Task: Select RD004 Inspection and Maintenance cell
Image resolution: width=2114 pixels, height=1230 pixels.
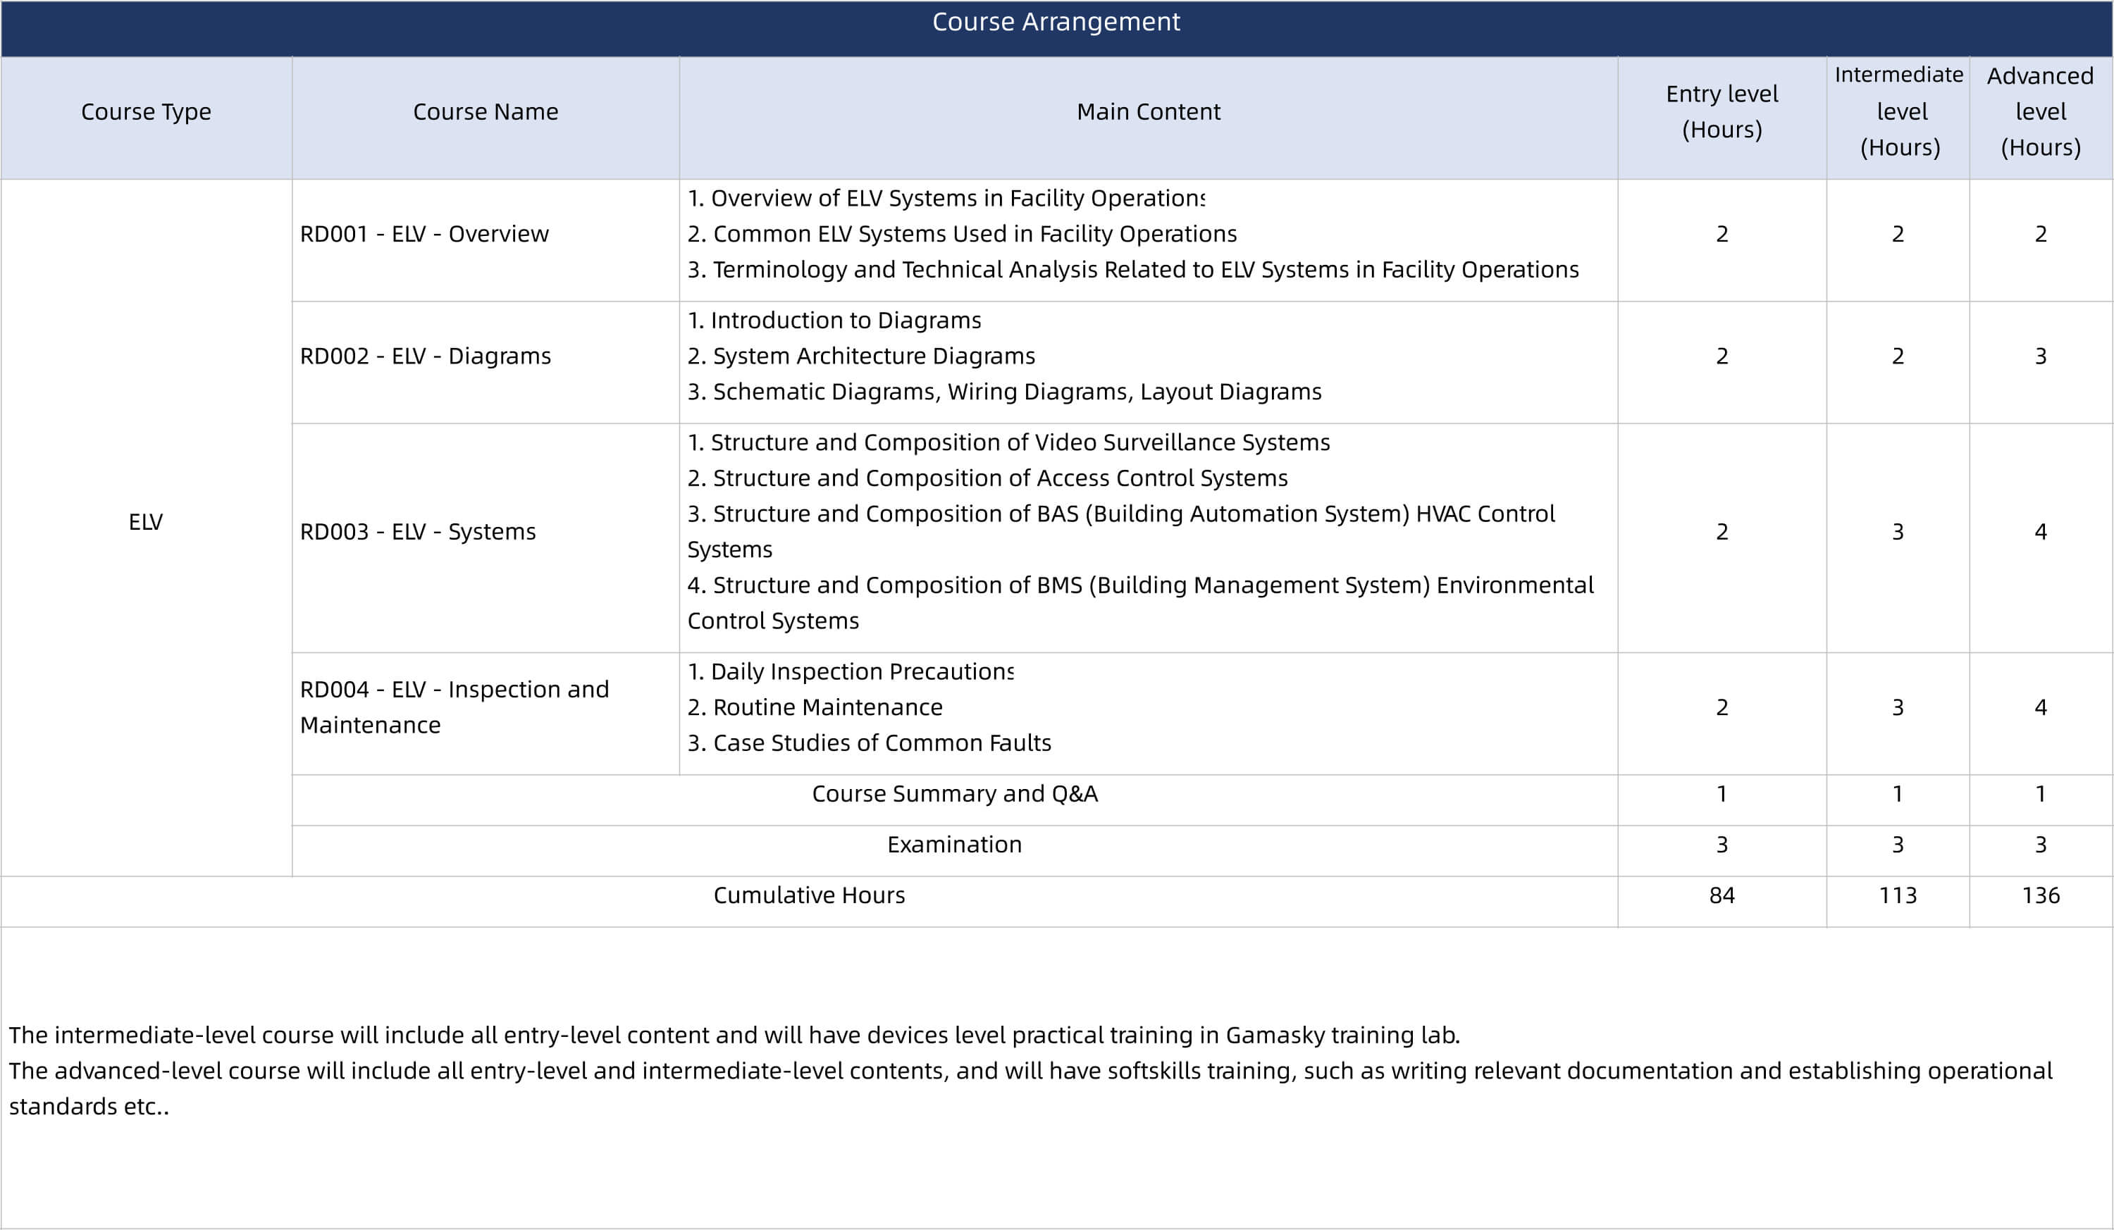Action: tap(454, 707)
